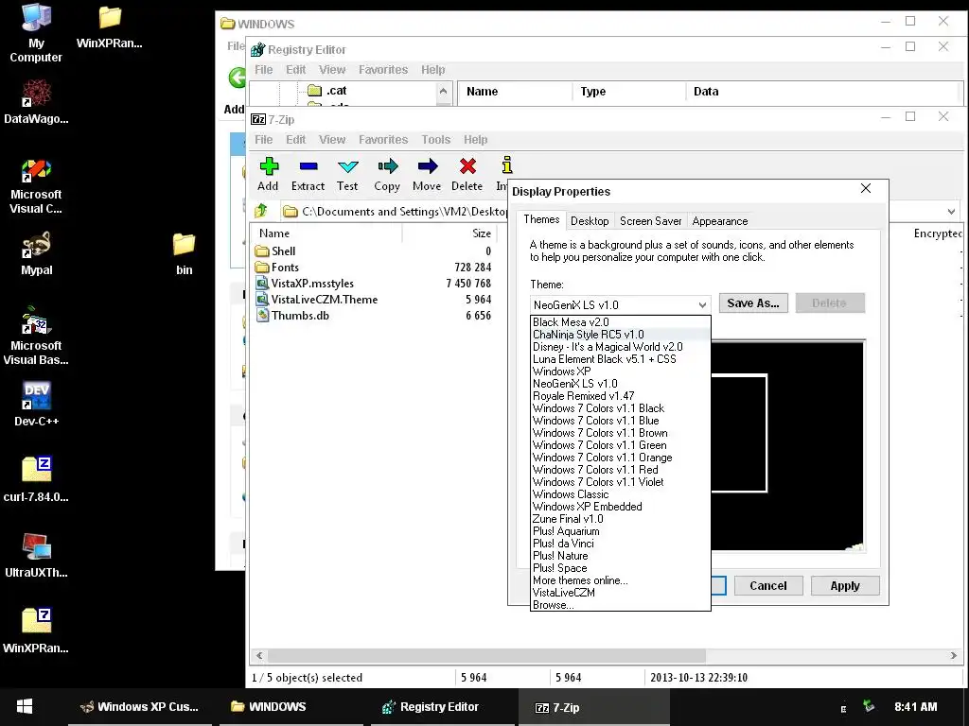Select Microsoft Visual Bas... desktop shortcut
The height and width of the screenshot is (726, 969).
click(x=36, y=337)
